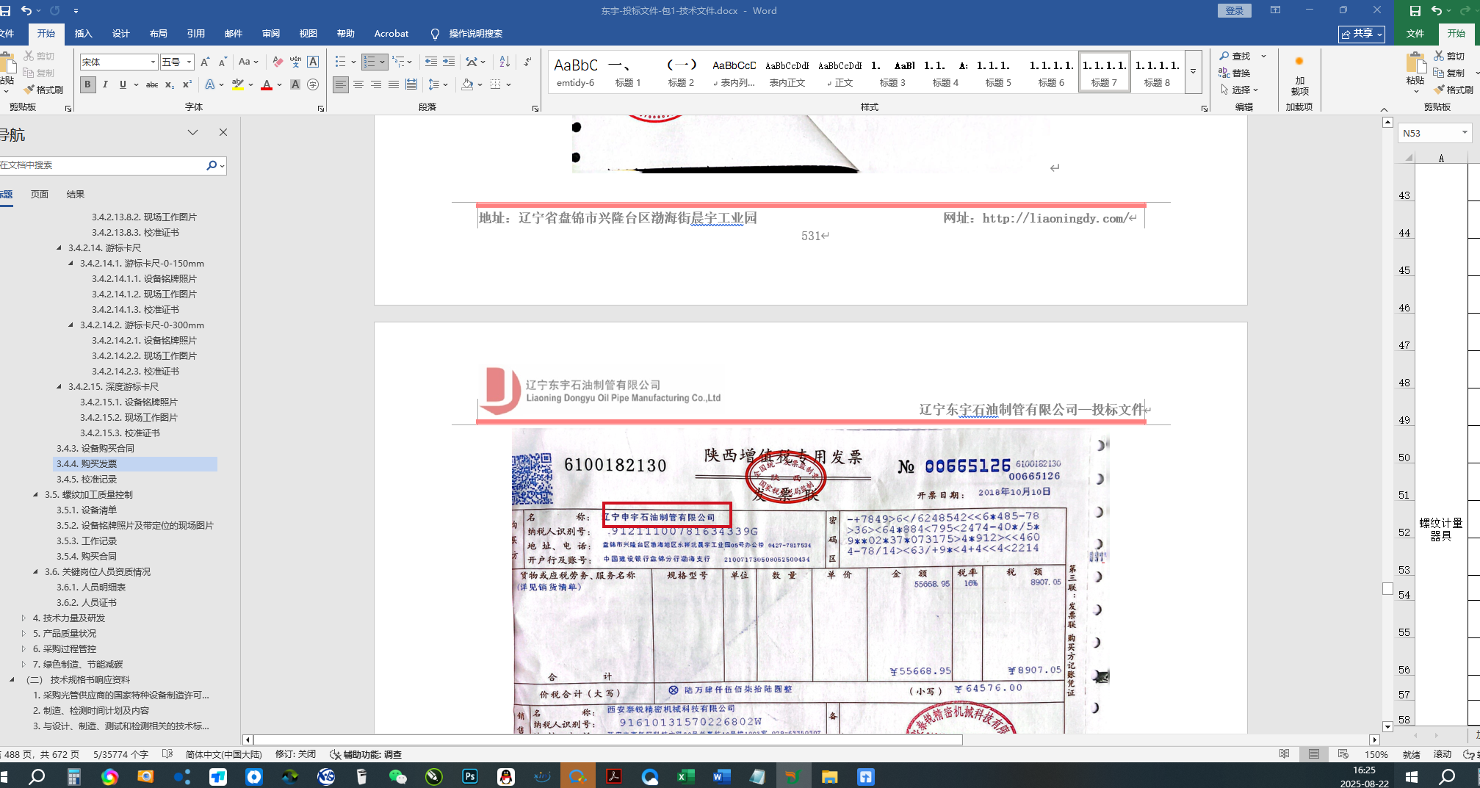Viewport: 1480px width, 788px height.
Task: Open the 视图 (View) ribbon tab
Action: tap(308, 34)
